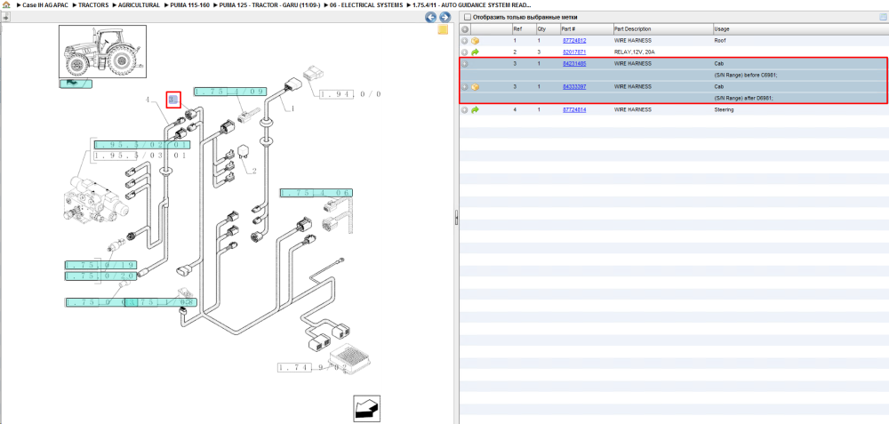Go to next diagram with forward arrow
889x424 pixels.
point(444,18)
